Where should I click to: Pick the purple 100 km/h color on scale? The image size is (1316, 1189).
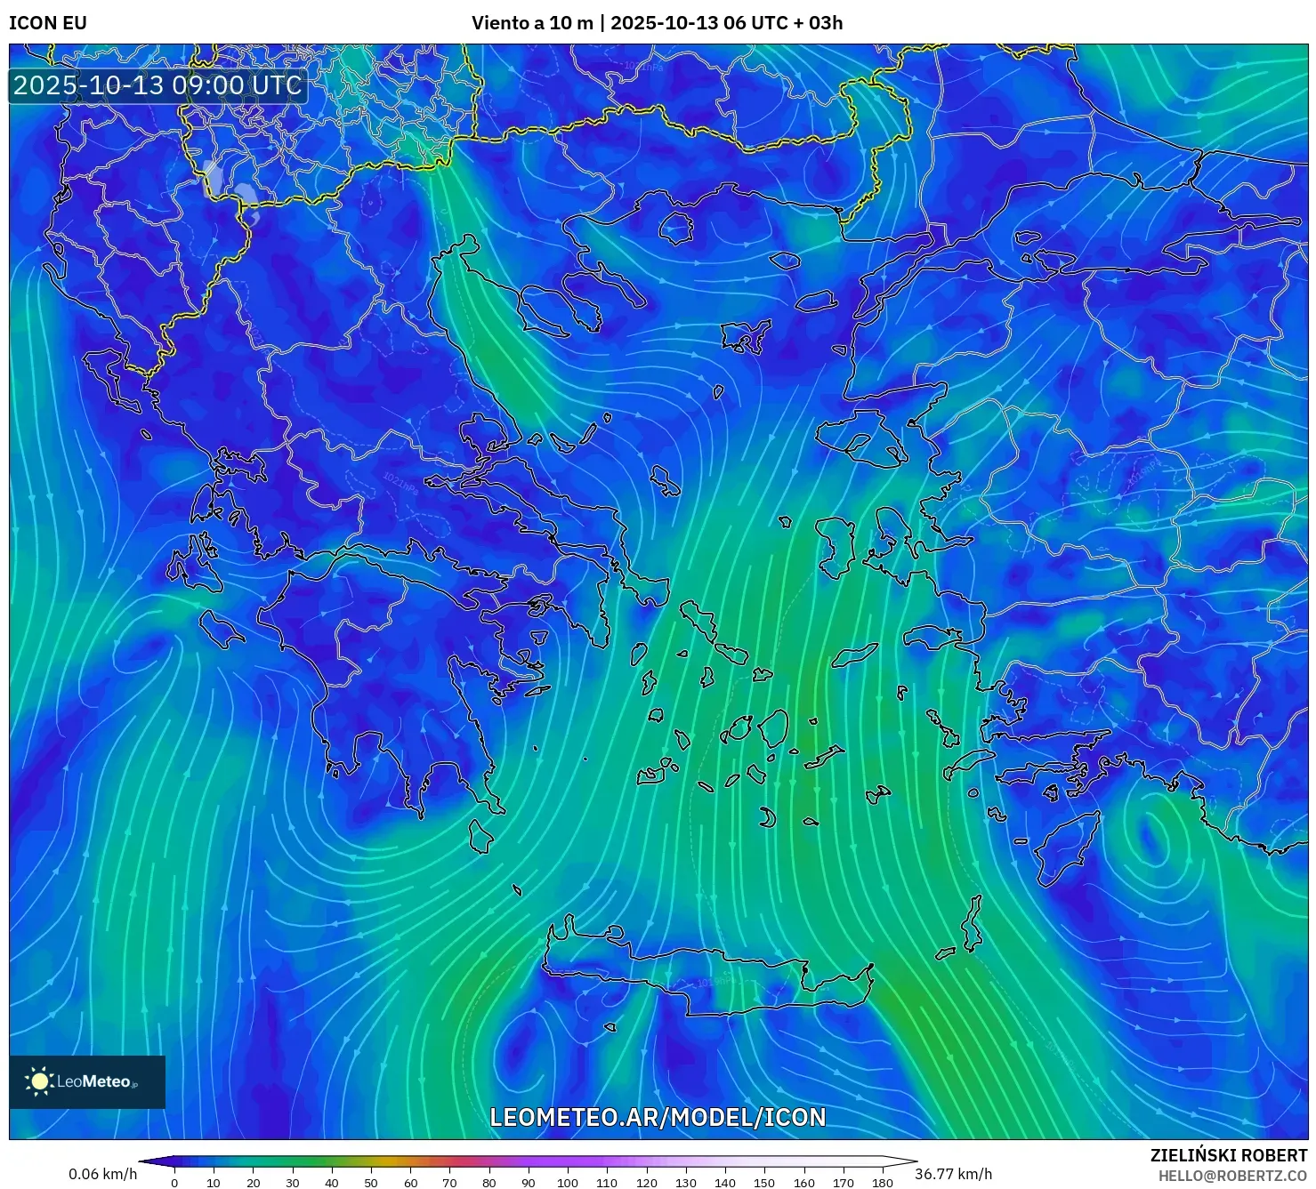(x=568, y=1161)
